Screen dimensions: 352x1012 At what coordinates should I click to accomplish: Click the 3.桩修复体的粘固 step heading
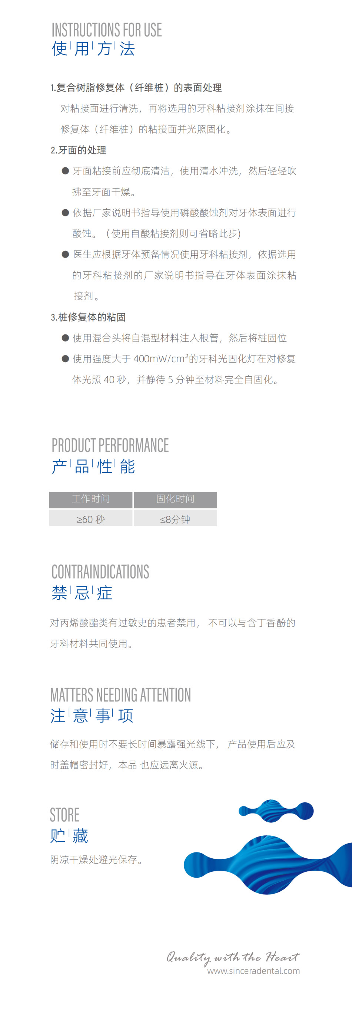(88, 317)
